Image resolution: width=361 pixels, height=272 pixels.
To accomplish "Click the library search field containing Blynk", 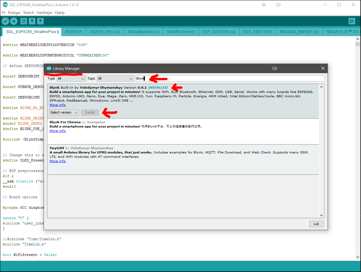I will [230, 78].
